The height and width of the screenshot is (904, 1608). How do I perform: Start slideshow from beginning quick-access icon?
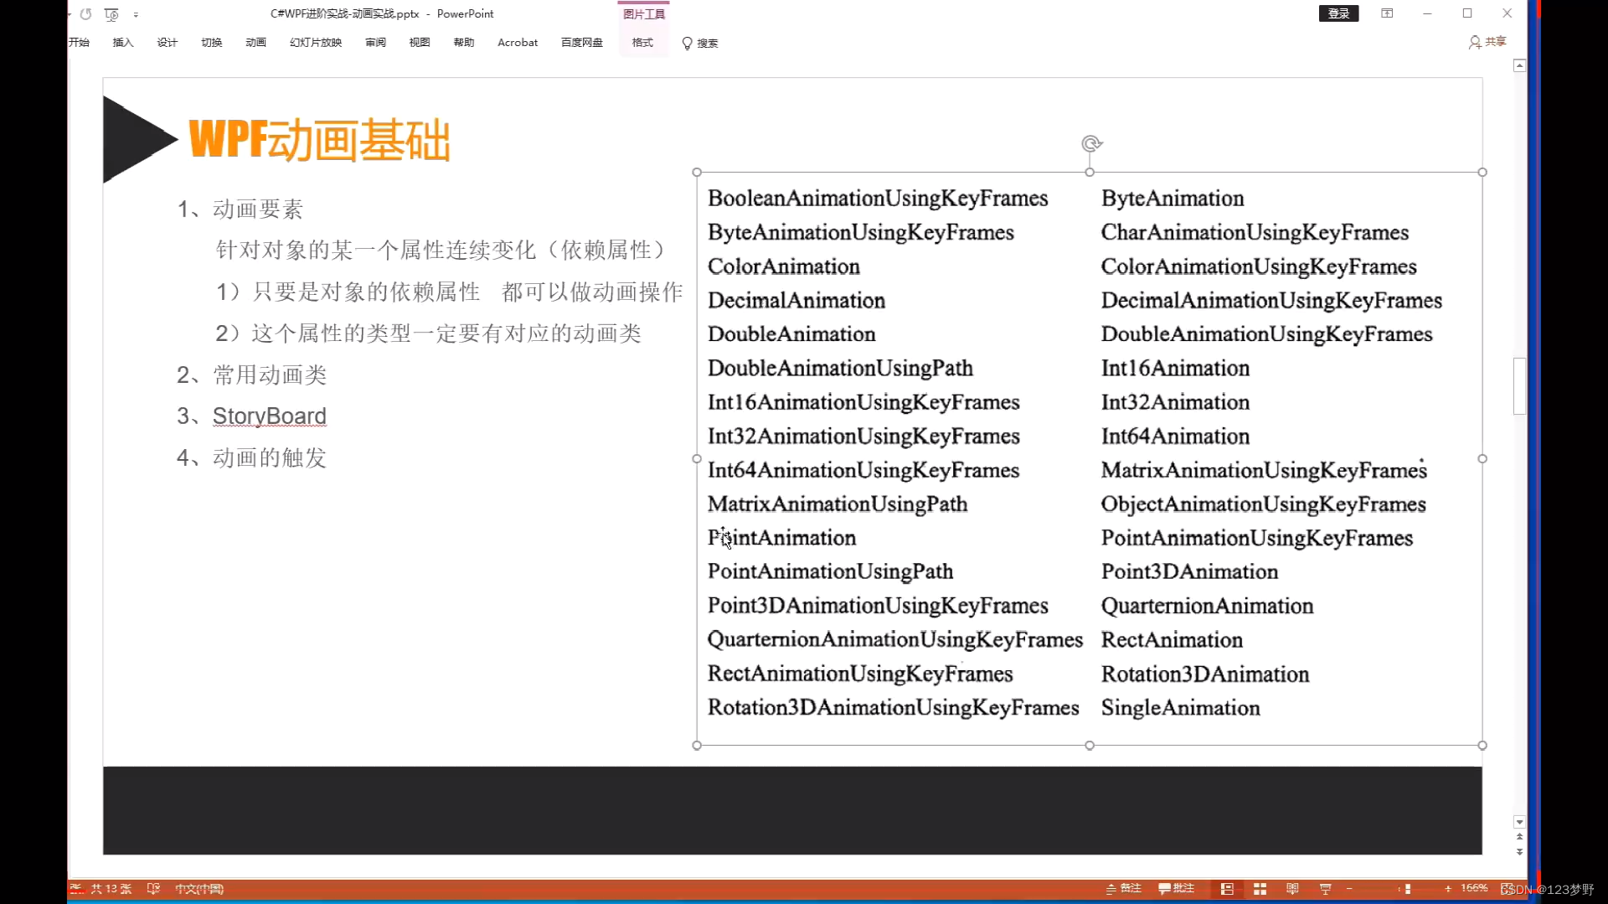(x=111, y=13)
